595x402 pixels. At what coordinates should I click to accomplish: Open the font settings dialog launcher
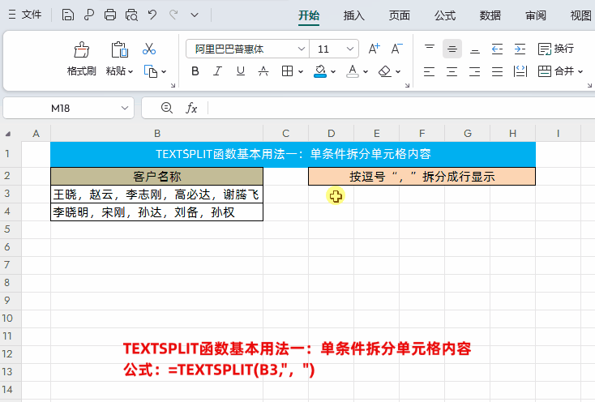[x=407, y=85]
